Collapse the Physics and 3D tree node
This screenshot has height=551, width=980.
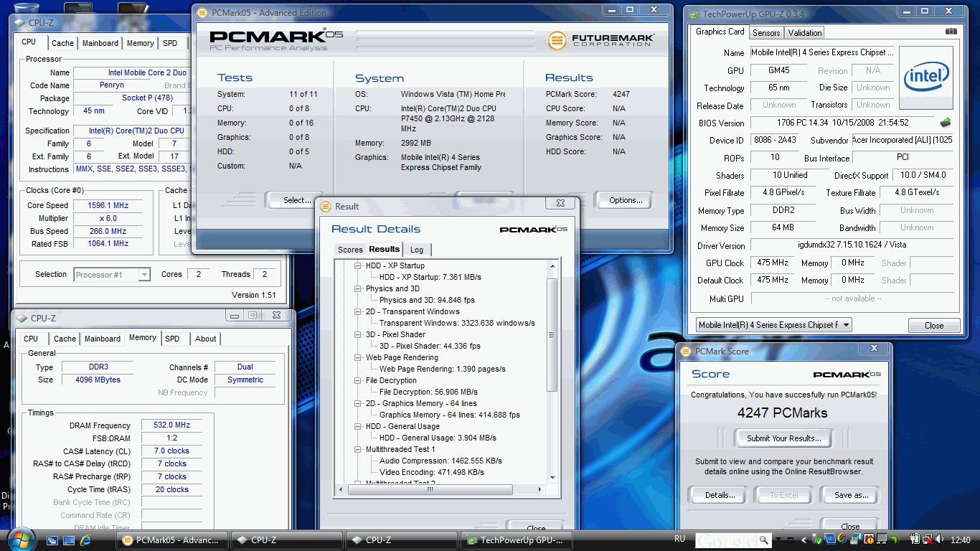pos(357,288)
